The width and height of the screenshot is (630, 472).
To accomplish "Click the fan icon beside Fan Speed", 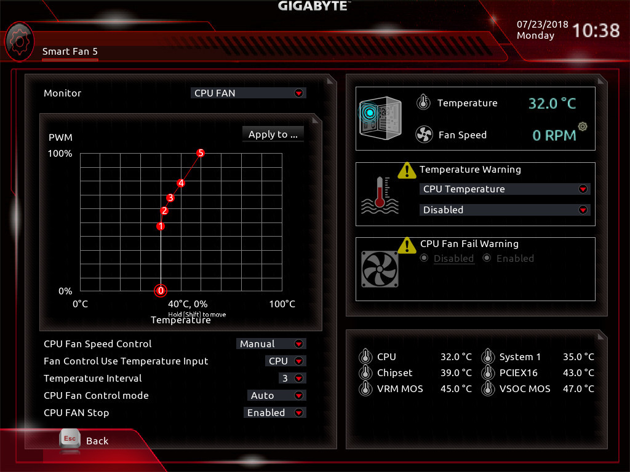I will 425,135.
